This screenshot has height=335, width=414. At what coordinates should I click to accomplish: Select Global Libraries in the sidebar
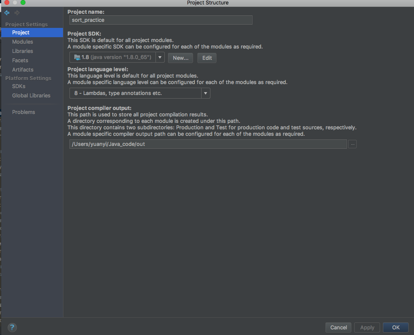[x=31, y=95]
